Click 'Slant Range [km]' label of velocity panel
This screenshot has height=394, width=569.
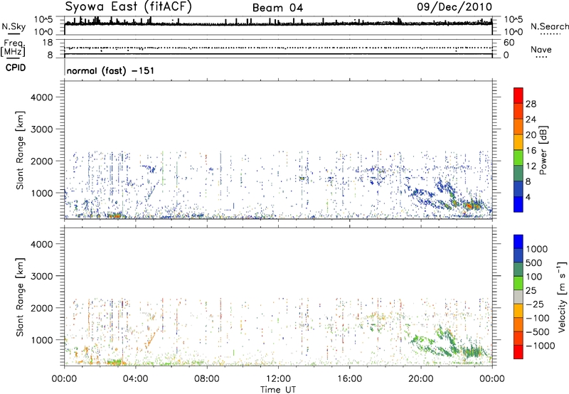(20, 297)
